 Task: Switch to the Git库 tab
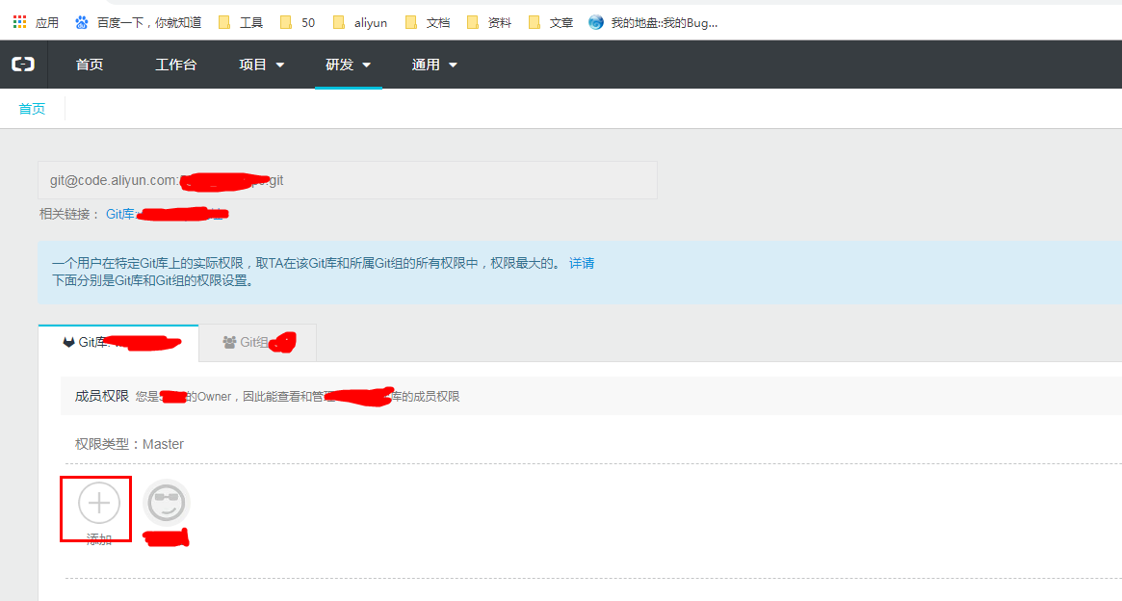pyautogui.click(x=116, y=342)
